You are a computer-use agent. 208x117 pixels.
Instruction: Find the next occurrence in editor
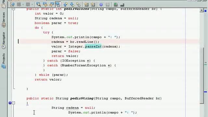(52, 5)
